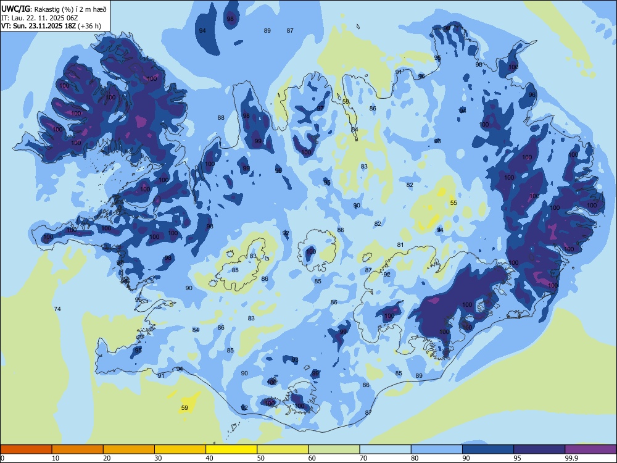The height and width of the screenshot is (463, 617).
Task: Click the map humidity value 74
Action: [x=57, y=309]
